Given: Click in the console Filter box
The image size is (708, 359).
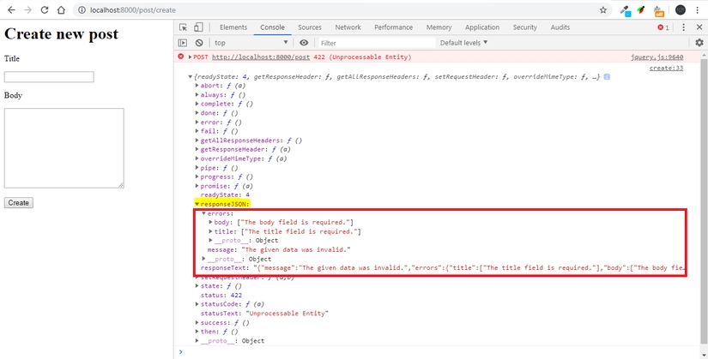Looking at the screenshot, I should pos(373,43).
